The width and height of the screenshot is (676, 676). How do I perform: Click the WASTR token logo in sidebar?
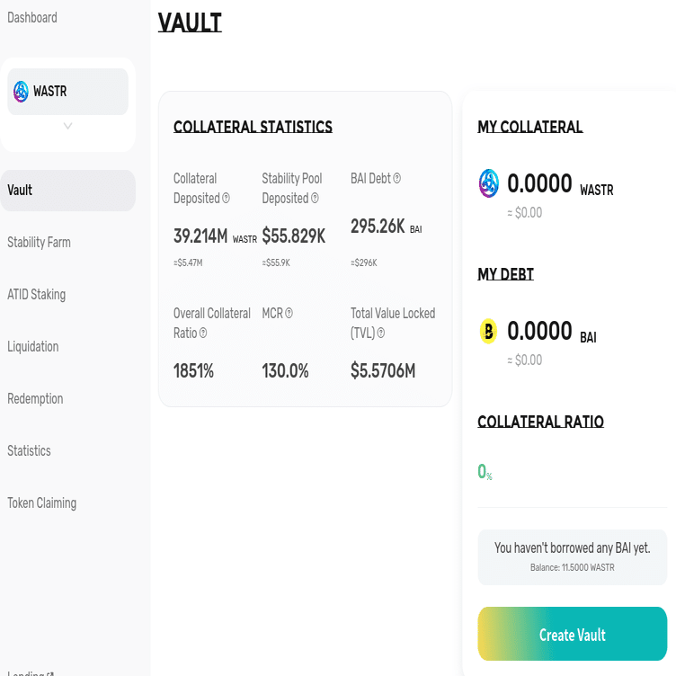21,91
